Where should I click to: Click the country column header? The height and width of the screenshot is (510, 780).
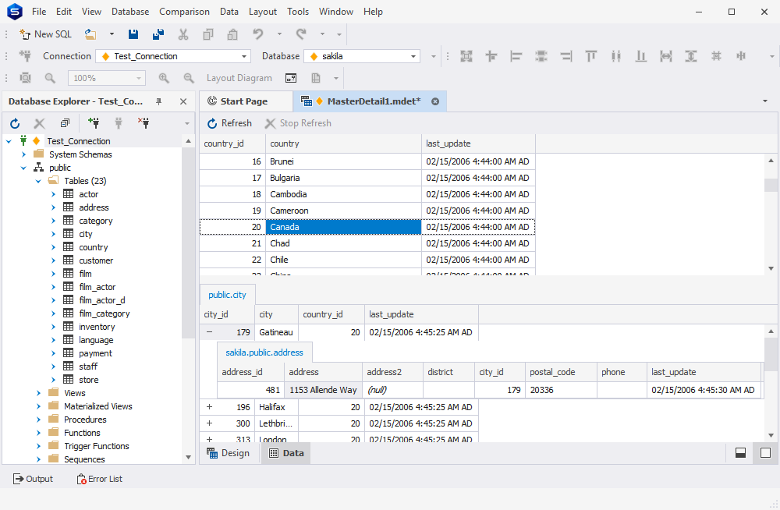(x=343, y=143)
